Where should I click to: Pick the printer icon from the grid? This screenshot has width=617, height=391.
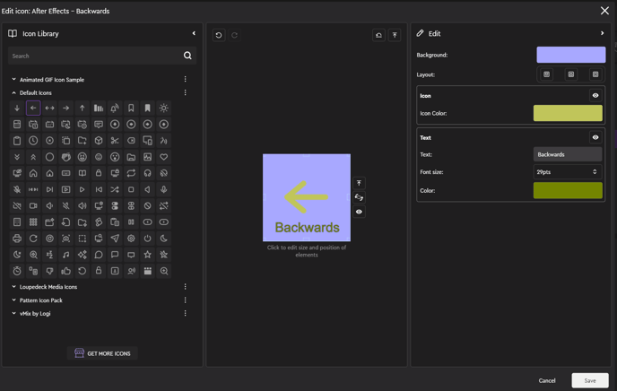coord(17,239)
